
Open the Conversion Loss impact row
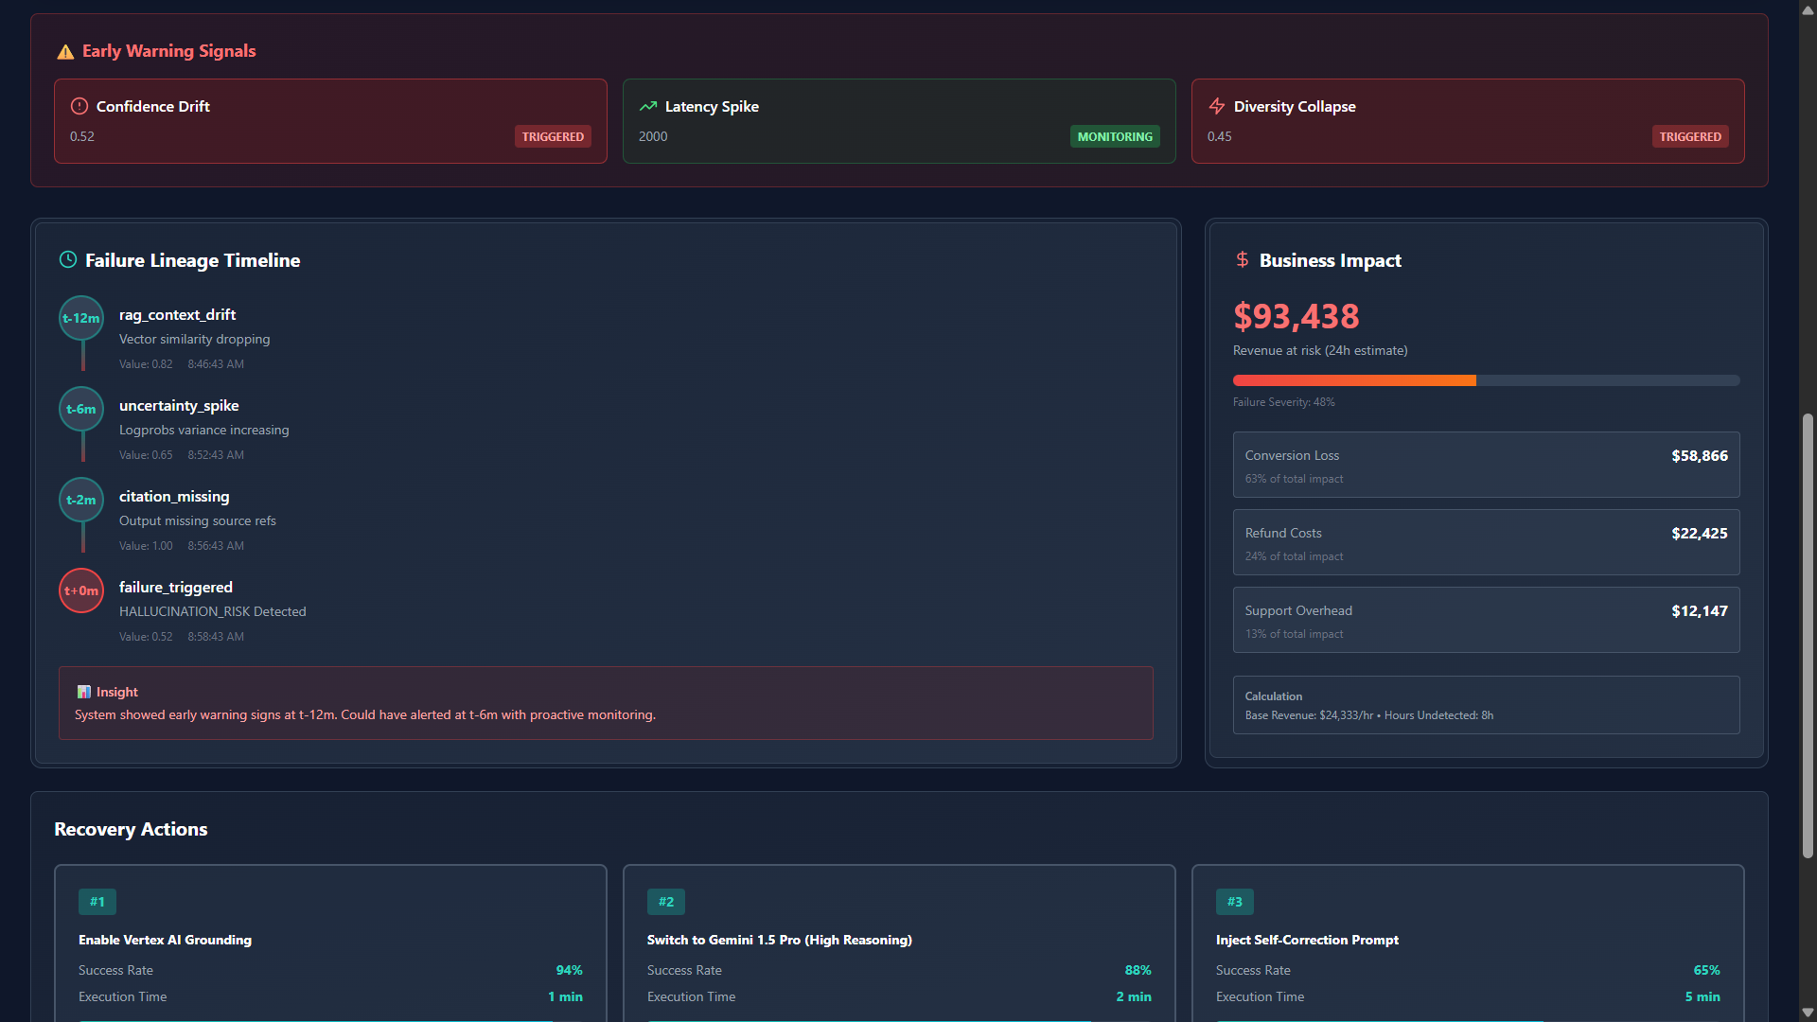pyautogui.click(x=1486, y=466)
